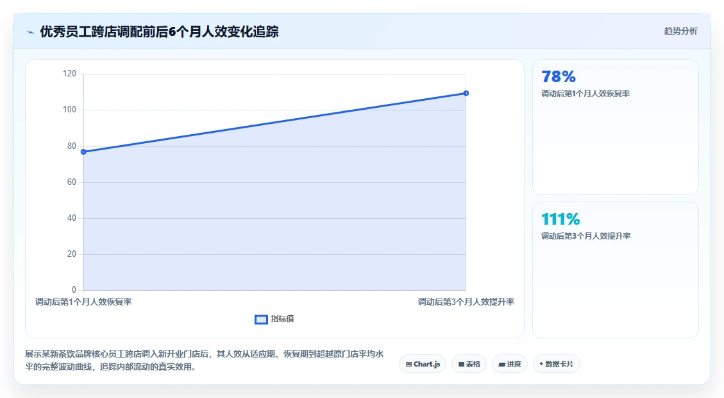This screenshot has width=724, height=398.
Task: Click the 趋势分析 label in header
Action: pos(680,31)
